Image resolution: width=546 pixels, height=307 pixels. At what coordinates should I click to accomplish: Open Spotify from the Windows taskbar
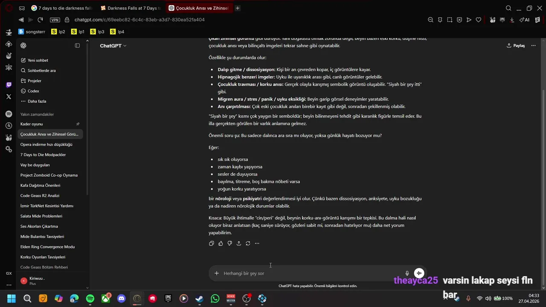(x=90, y=299)
